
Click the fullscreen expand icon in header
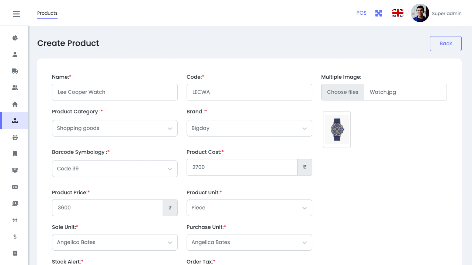point(378,13)
